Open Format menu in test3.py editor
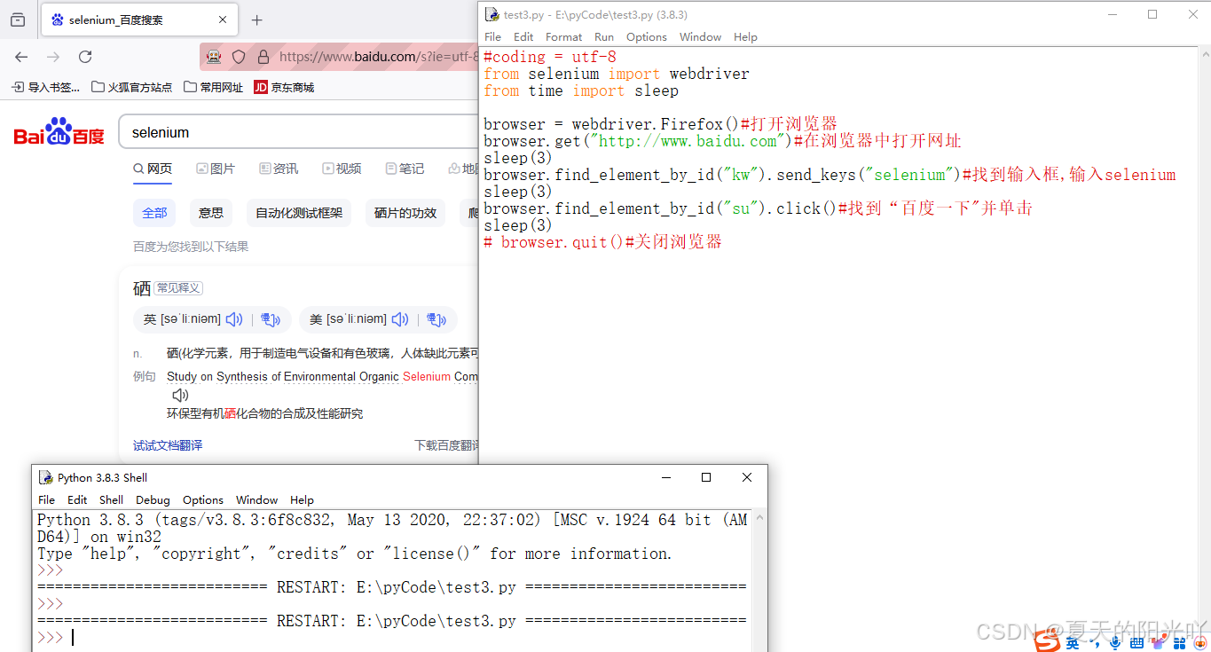 [563, 37]
